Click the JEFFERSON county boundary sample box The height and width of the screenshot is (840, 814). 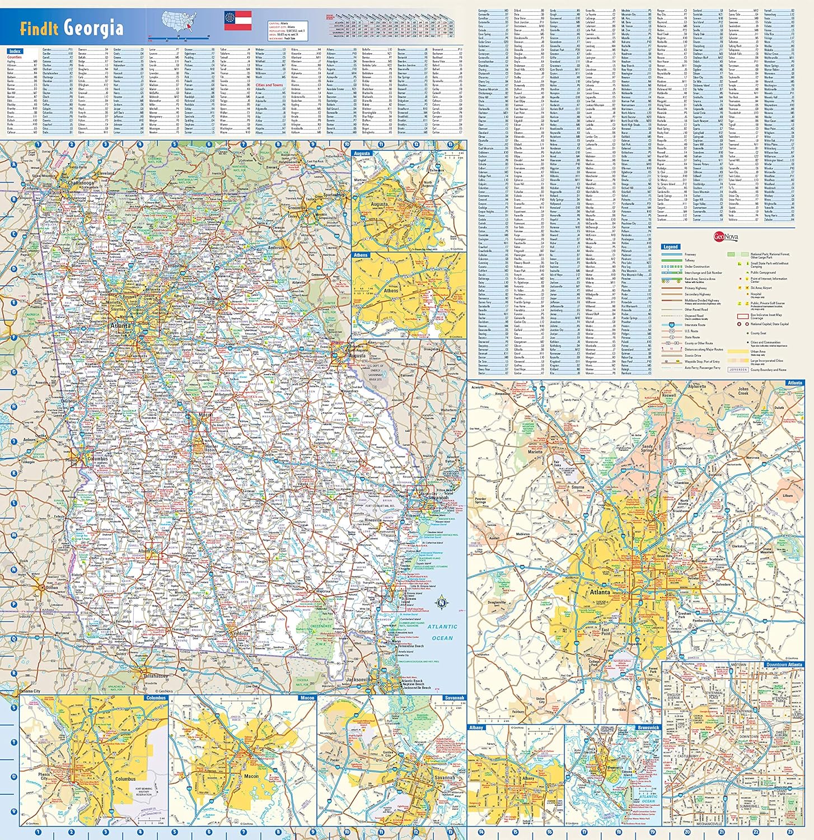point(737,370)
